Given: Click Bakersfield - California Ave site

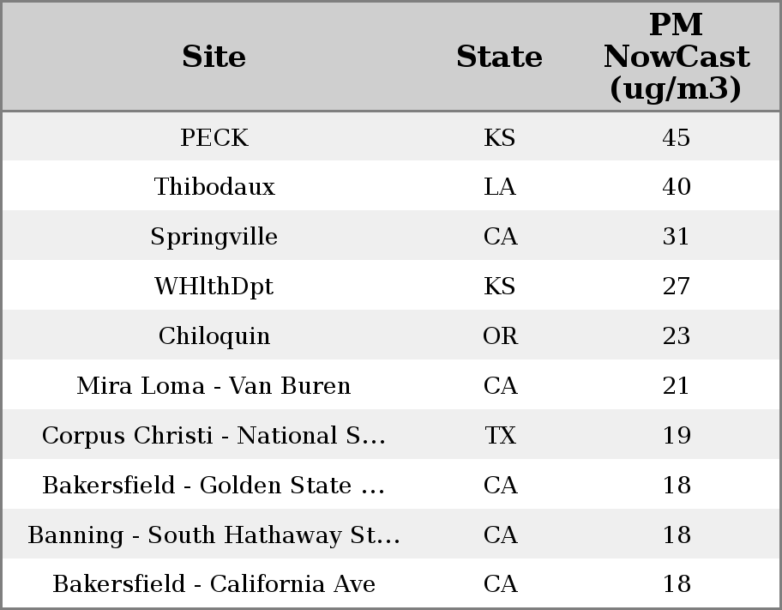Looking at the screenshot, I should pyautogui.click(x=214, y=584).
